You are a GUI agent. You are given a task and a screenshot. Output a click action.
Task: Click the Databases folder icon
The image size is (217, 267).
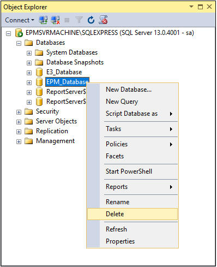click(x=28, y=43)
